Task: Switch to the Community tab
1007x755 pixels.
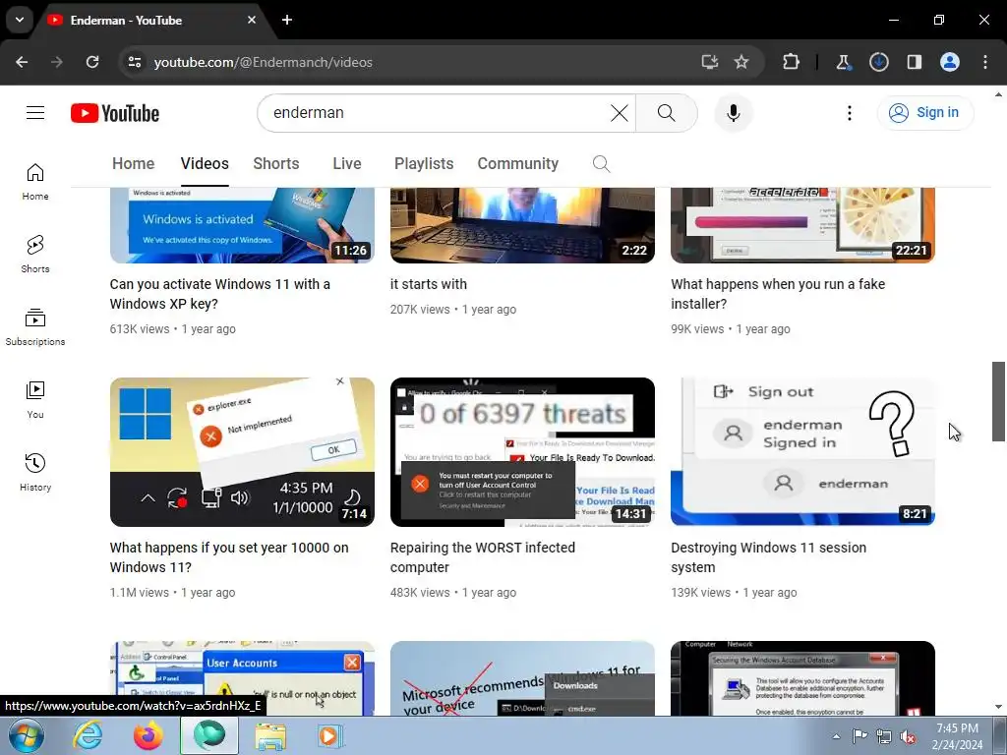Action: (x=517, y=164)
